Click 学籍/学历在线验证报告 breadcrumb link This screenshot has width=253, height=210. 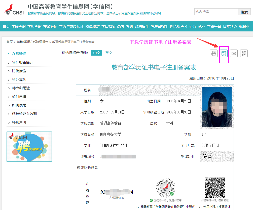32,42
